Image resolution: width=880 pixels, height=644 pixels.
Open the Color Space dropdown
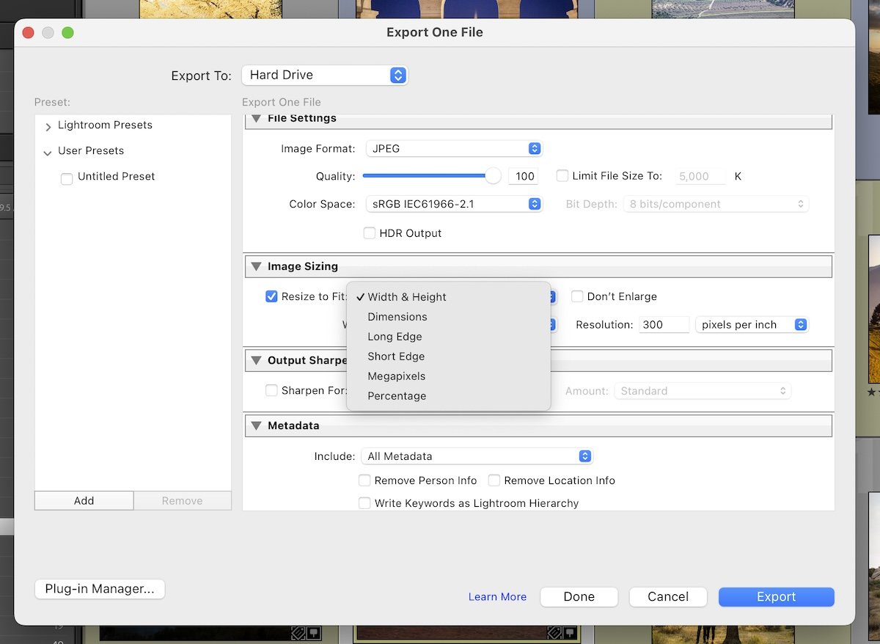(x=453, y=204)
